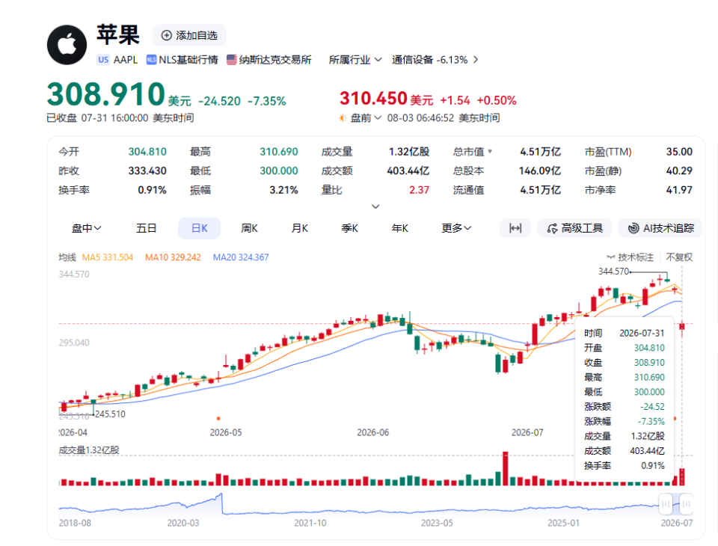The height and width of the screenshot is (546, 718).
Task: Click the 310.450 pre-market price
Action: 373,99
